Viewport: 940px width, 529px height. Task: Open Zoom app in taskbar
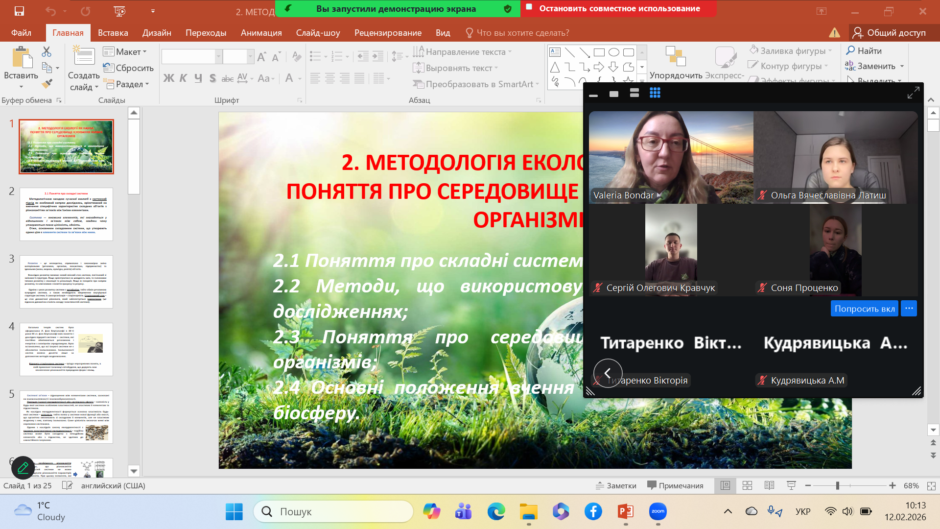click(x=658, y=512)
